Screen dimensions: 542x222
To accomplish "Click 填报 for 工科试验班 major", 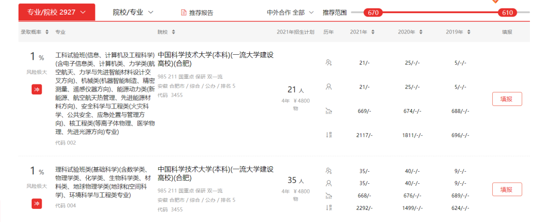I will coord(507,99).
